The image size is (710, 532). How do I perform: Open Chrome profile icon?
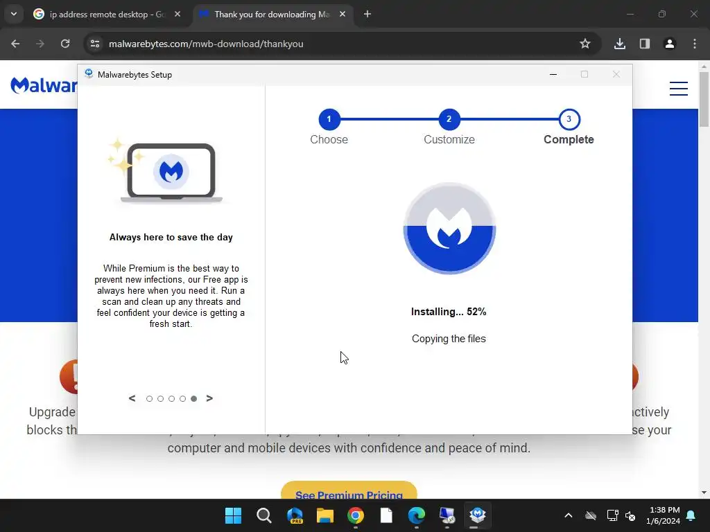point(670,44)
